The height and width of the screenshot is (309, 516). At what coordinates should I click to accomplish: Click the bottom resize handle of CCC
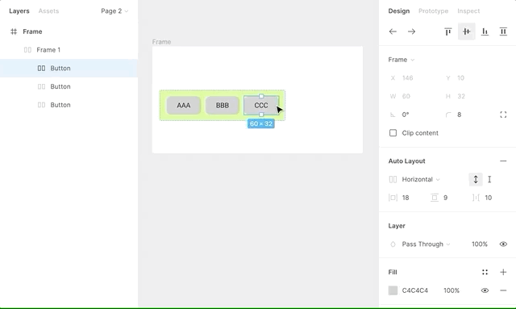[x=261, y=115]
